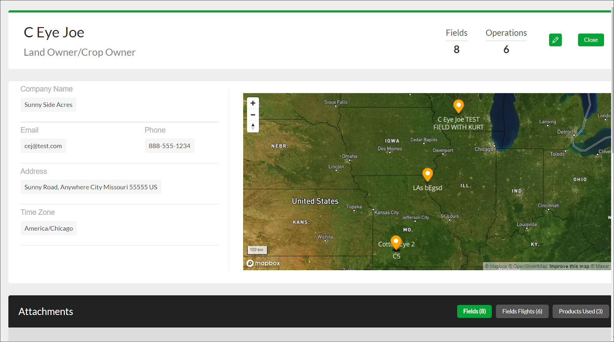The width and height of the screenshot is (614, 342).
Task: Click the green Close button
Action: pos(591,40)
